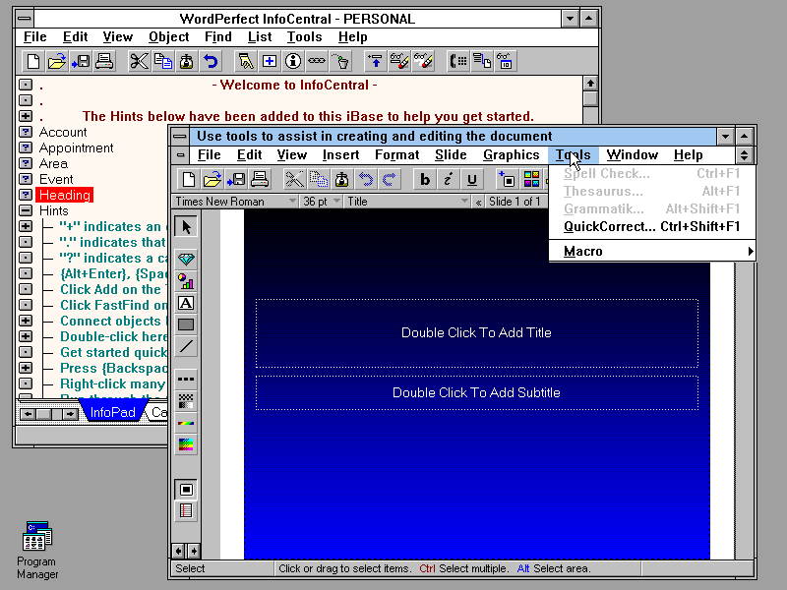The image size is (787, 590).
Task: Select the Event category in InfoCentral
Action: [x=56, y=179]
